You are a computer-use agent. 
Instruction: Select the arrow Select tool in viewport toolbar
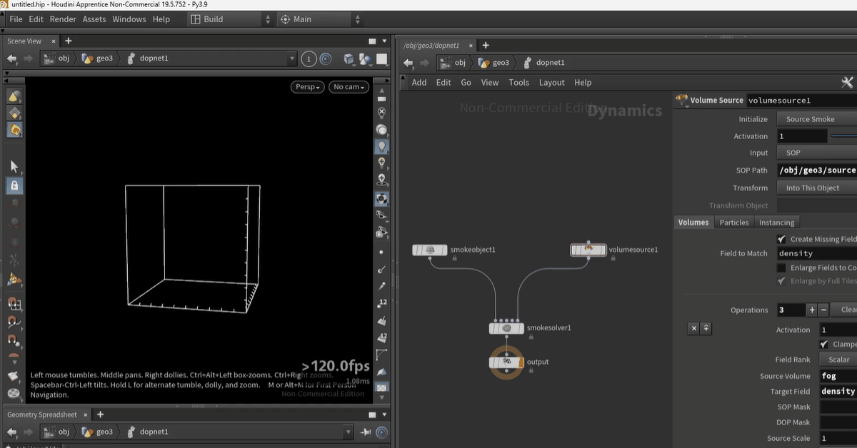14,166
